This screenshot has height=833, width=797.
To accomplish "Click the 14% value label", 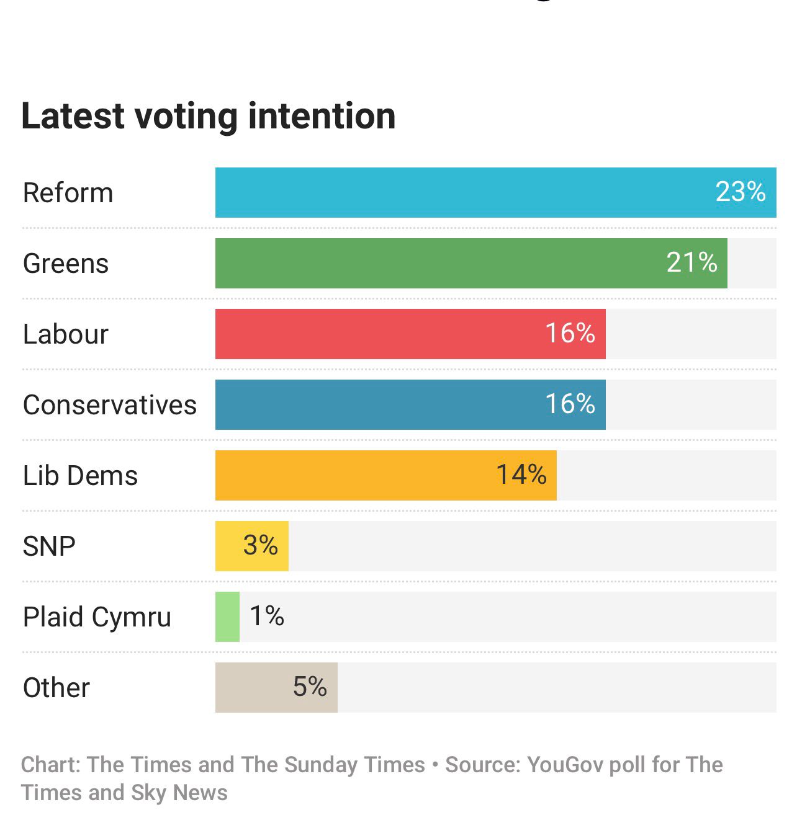I will (x=521, y=474).
